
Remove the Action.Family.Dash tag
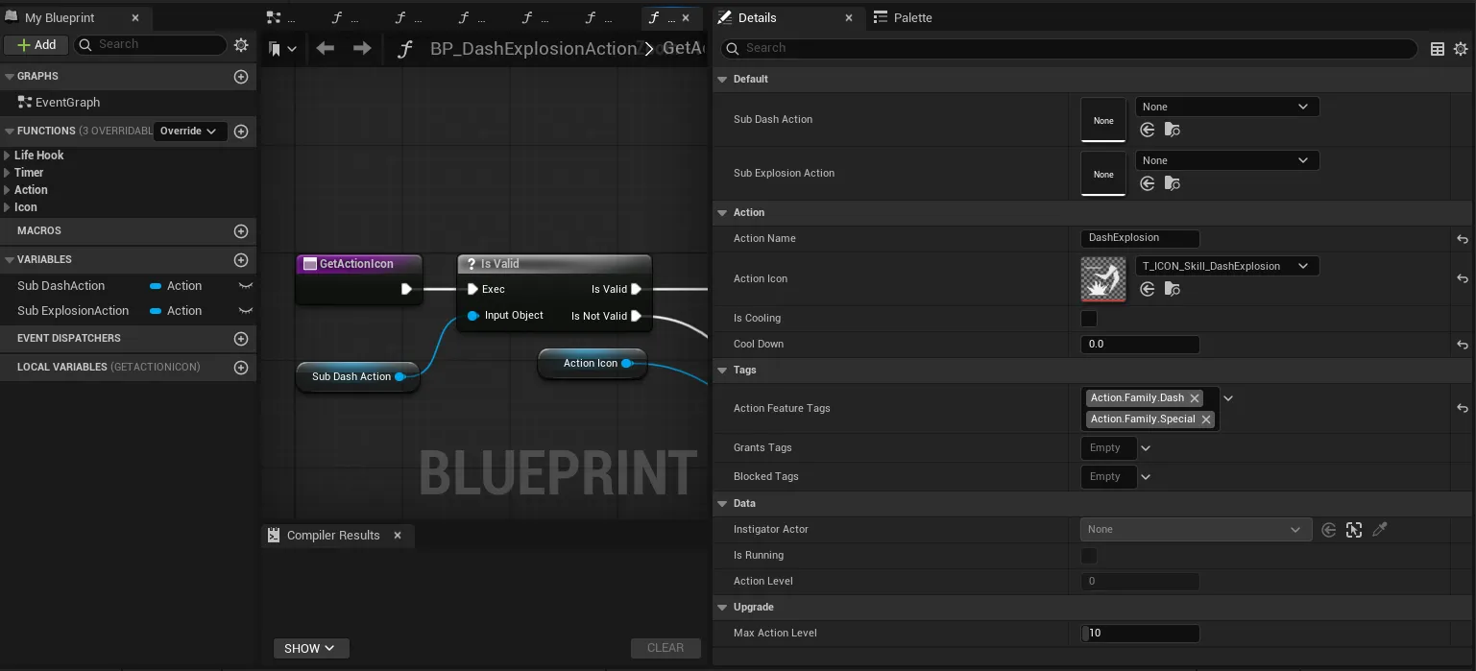point(1194,397)
